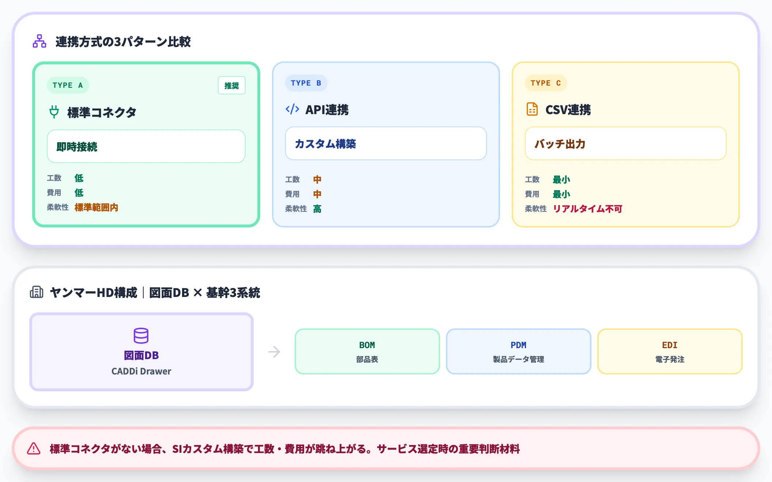
Task: Toggle the TYPE B badge on API連携 card
Action: pyautogui.click(x=306, y=83)
